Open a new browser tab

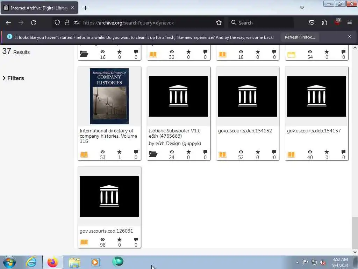coord(85,8)
